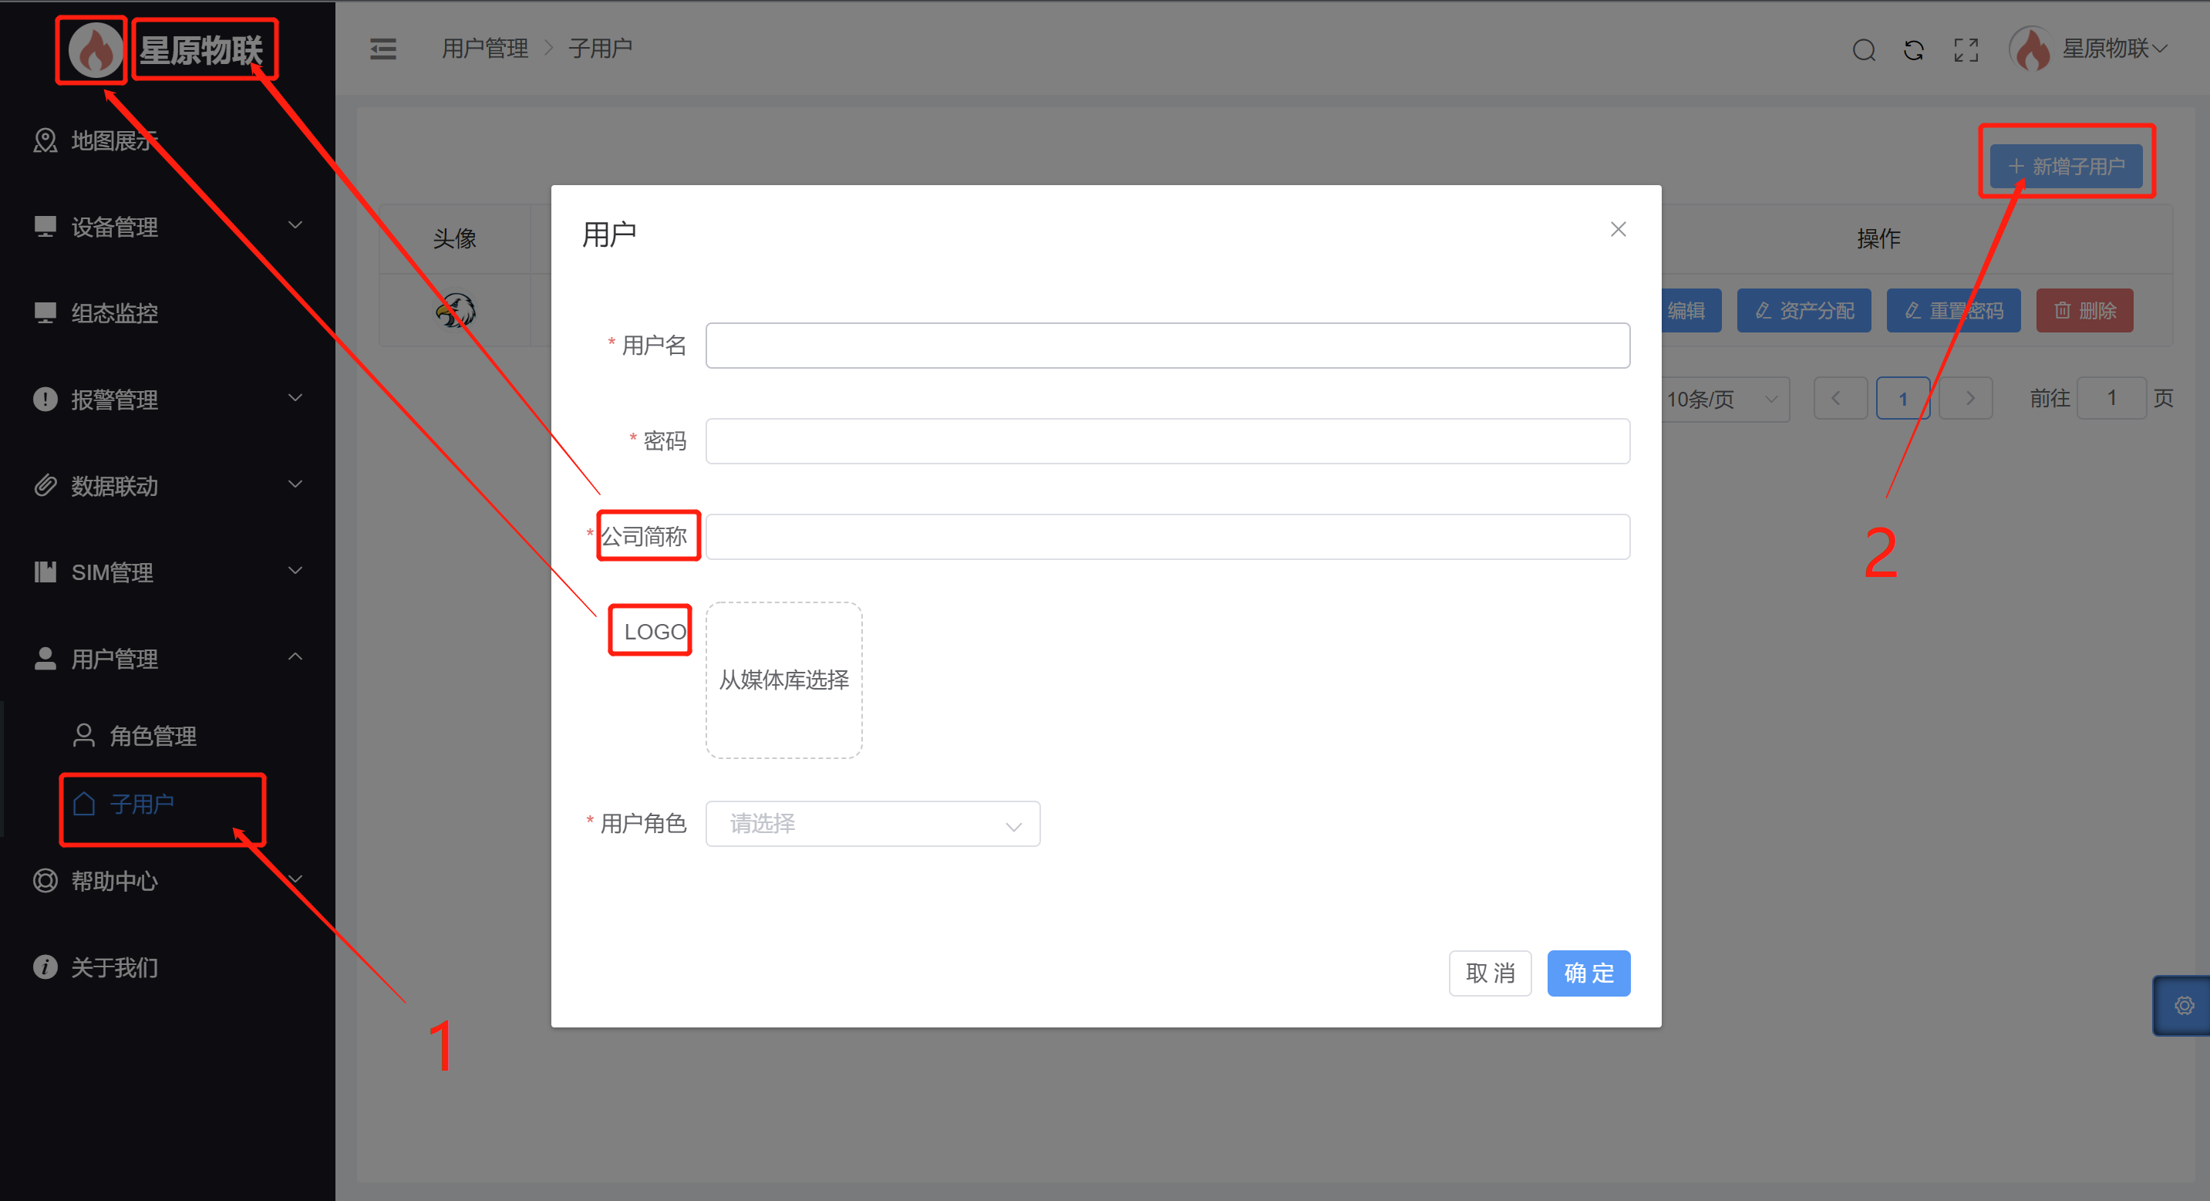Open the 用户角色 请选择 dropdown
Screen dimensions: 2210x1201
click(871, 823)
